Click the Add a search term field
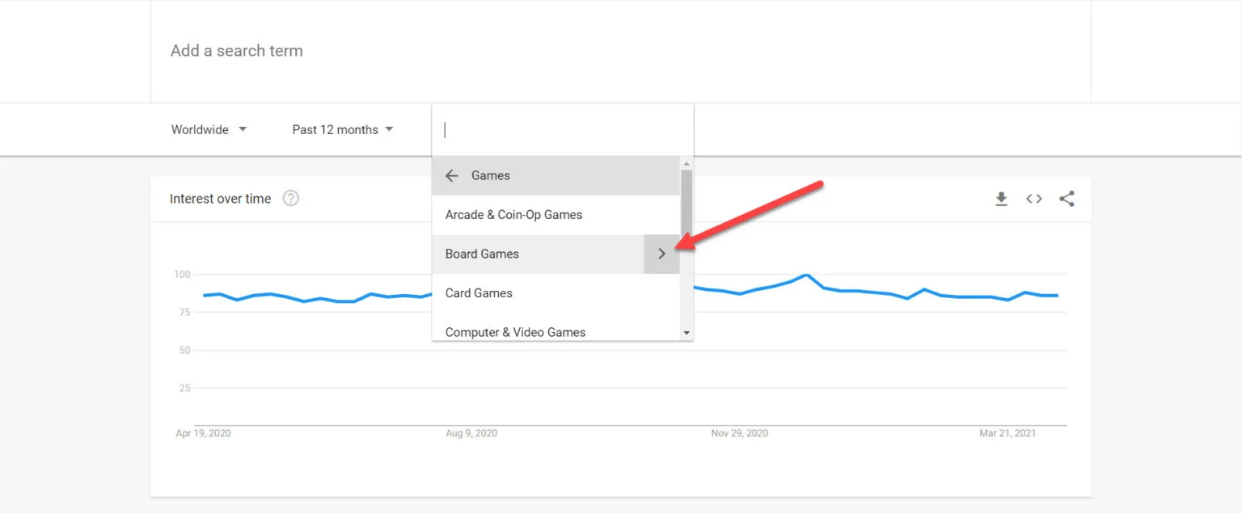Viewport: 1242px width, 513px height. coord(236,50)
